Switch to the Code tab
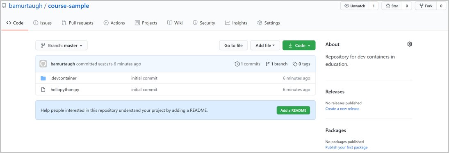The height and width of the screenshot is (153, 449). click(15, 23)
